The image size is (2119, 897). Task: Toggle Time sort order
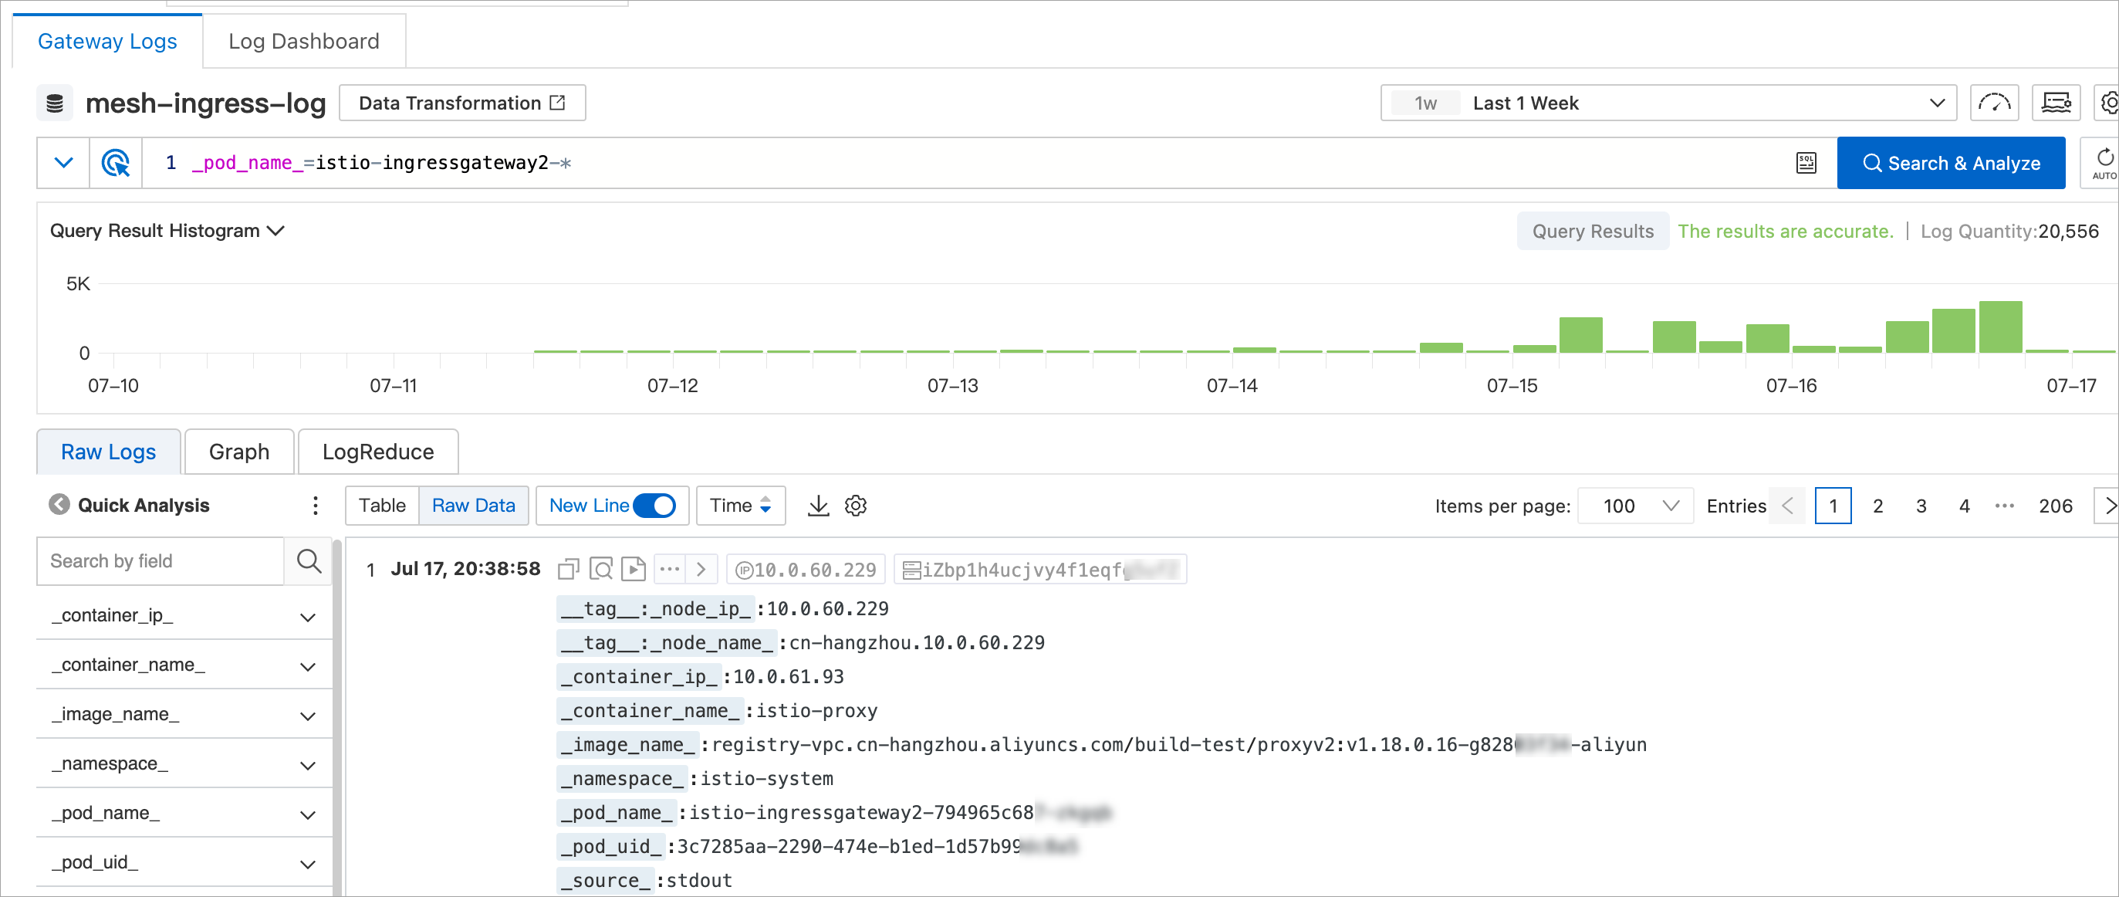[740, 506]
